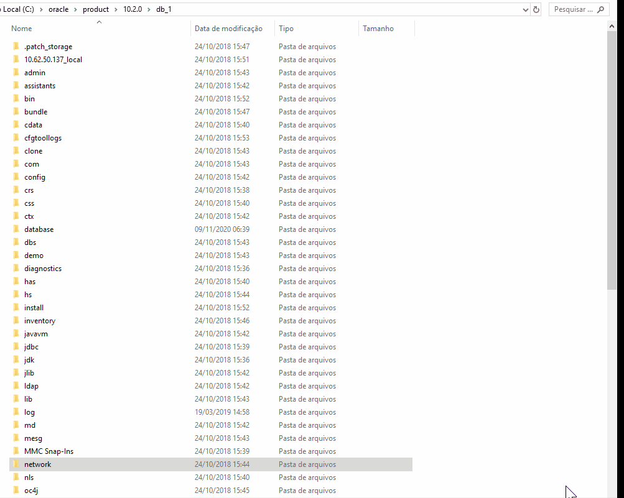Select the cdata folder icon
Screen dimensions: 624x498
[x=16, y=125]
